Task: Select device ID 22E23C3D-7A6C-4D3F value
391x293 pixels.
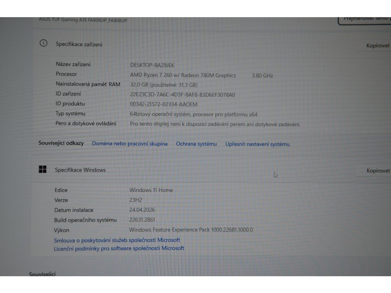Action: [x=182, y=95]
